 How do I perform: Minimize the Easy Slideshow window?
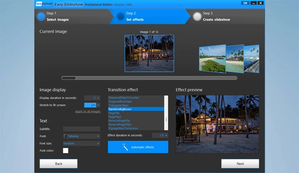(254, 3)
